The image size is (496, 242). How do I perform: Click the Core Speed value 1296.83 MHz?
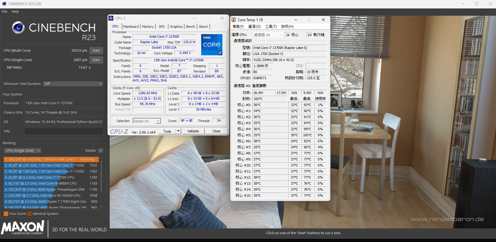tap(148, 93)
